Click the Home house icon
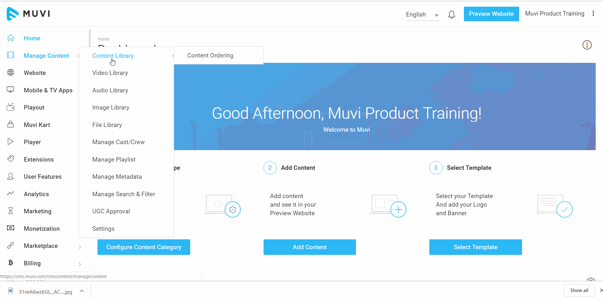The width and height of the screenshot is (603, 299). (10, 38)
